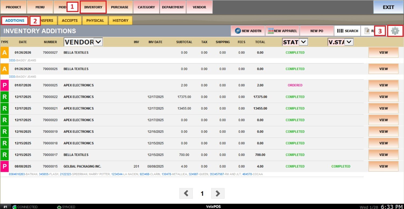This screenshot has width=404, height=209.
Task: Click the barcode Search button
Action: 347,31
